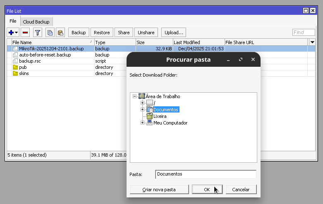Collapse the Área de Trabalho tree node

point(135,96)
